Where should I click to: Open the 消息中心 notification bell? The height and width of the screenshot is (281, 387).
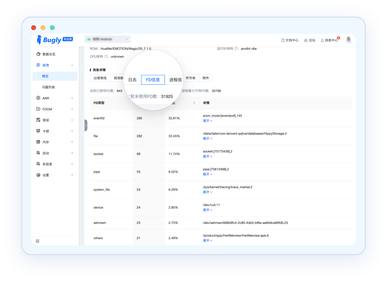point(322,40)
